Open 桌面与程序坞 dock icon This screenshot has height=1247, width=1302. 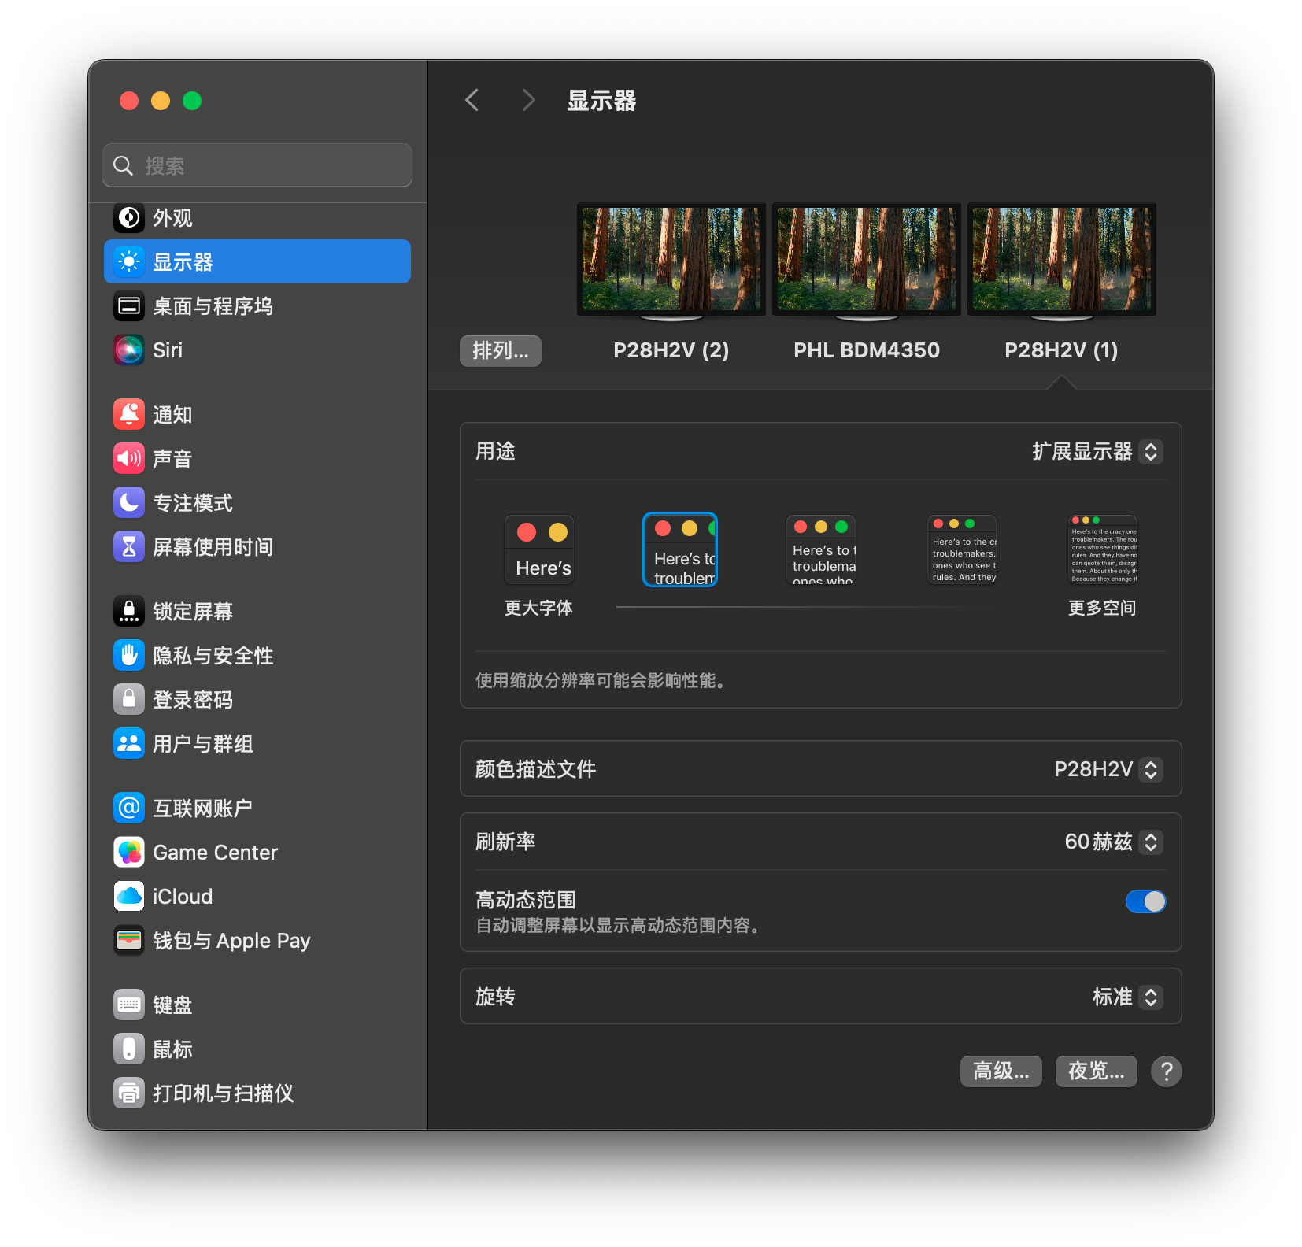pos(129,306)
